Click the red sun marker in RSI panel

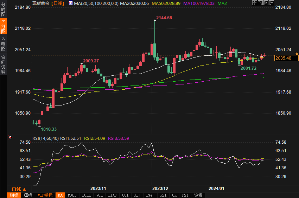pyautogui.click(x=10, y=137)
